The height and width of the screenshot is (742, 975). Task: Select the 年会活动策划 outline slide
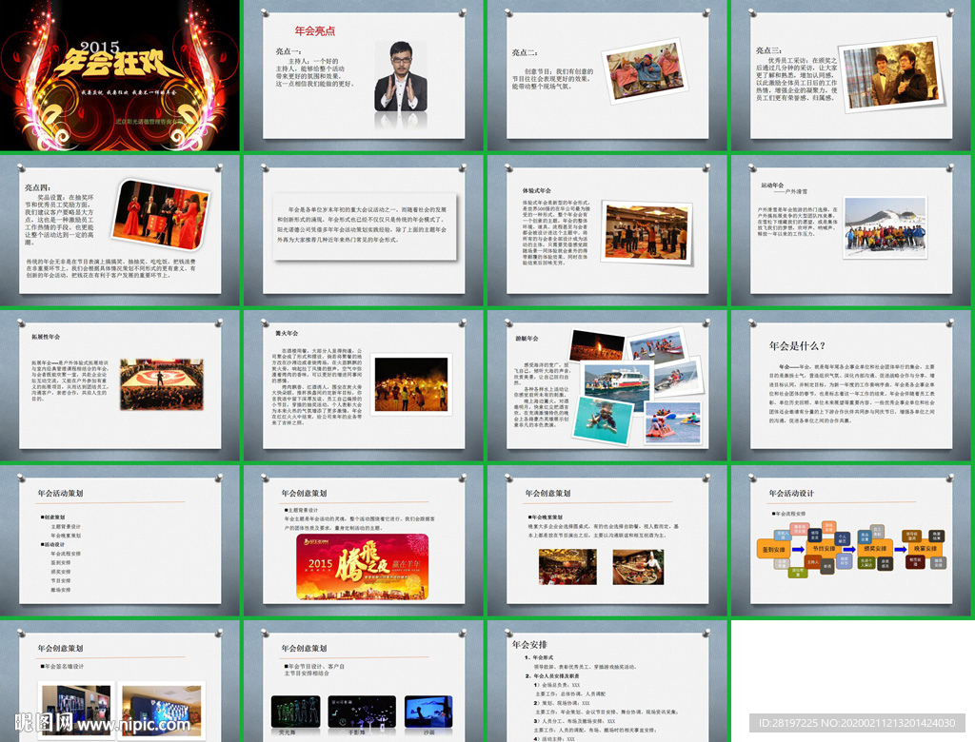click(119, 540)
